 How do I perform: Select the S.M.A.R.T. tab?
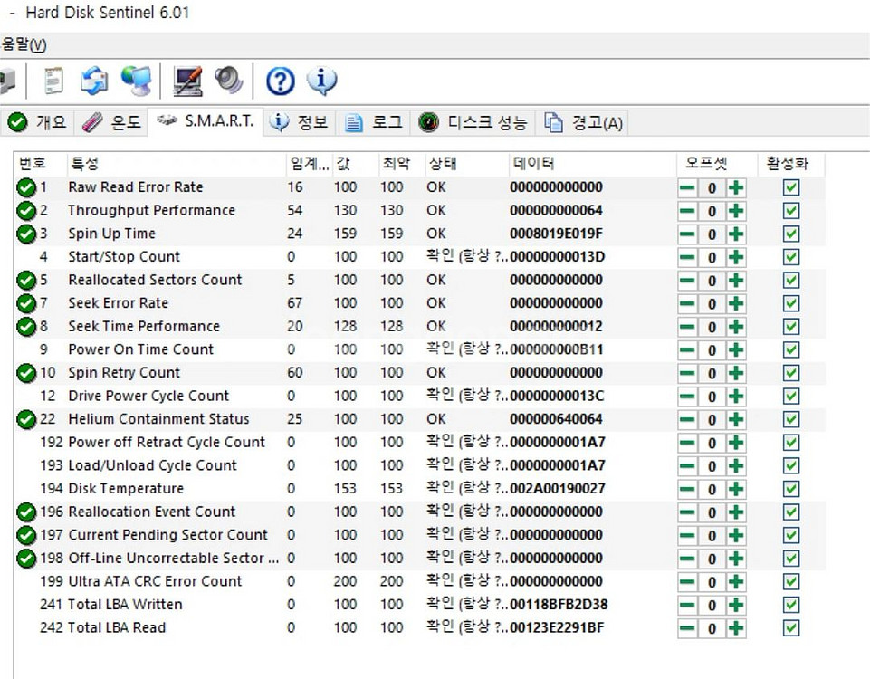[206, 121]
